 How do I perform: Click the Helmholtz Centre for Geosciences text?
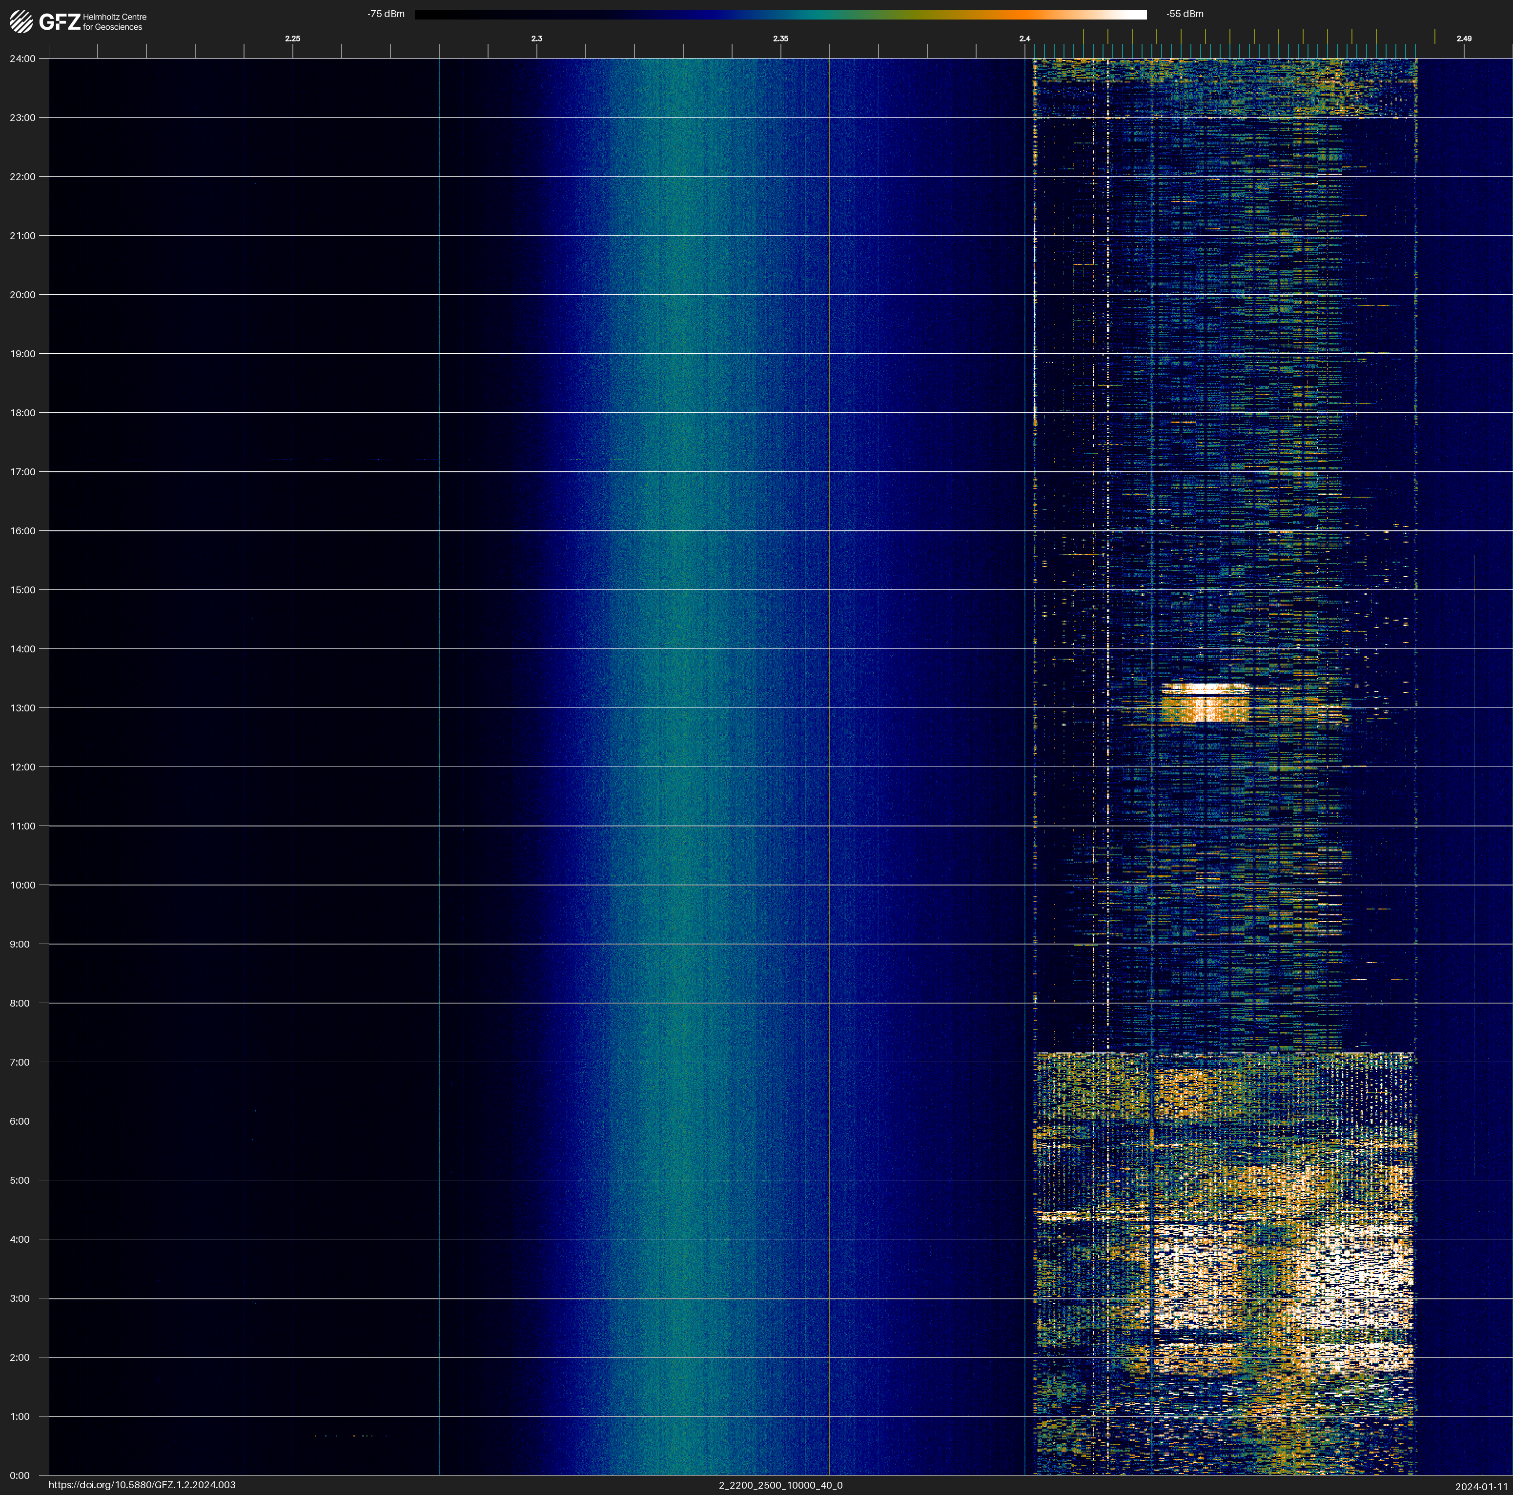[114, 22]
